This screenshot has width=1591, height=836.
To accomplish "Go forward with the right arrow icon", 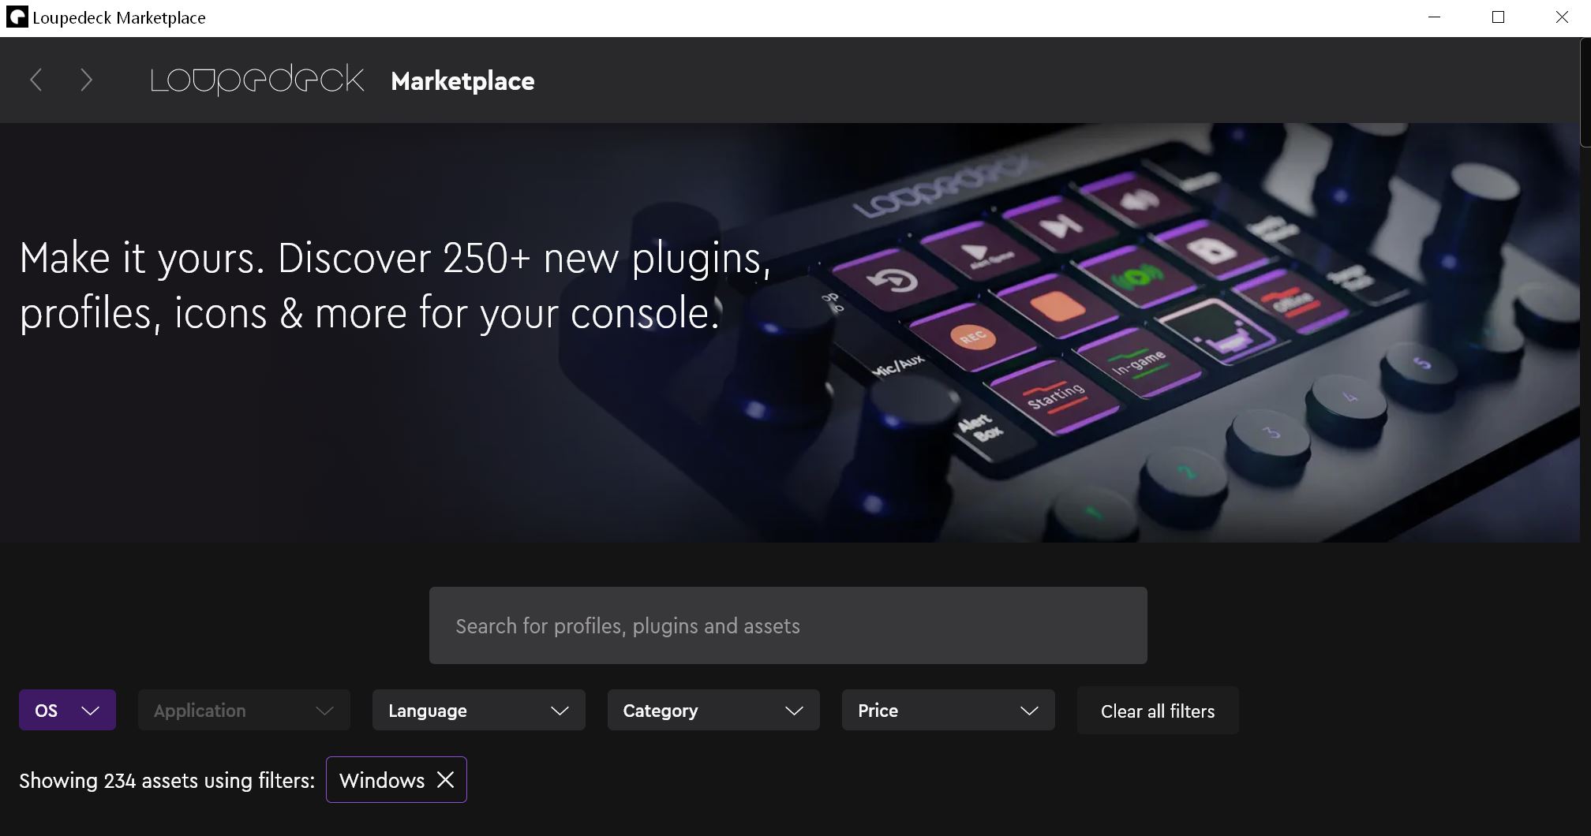I will tap(87, 80).
